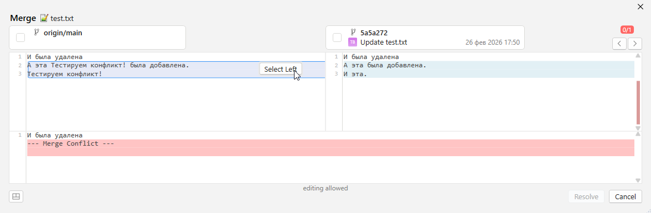Click the purple TB author avatar
The image size is (651, 213).
point(353,42)
